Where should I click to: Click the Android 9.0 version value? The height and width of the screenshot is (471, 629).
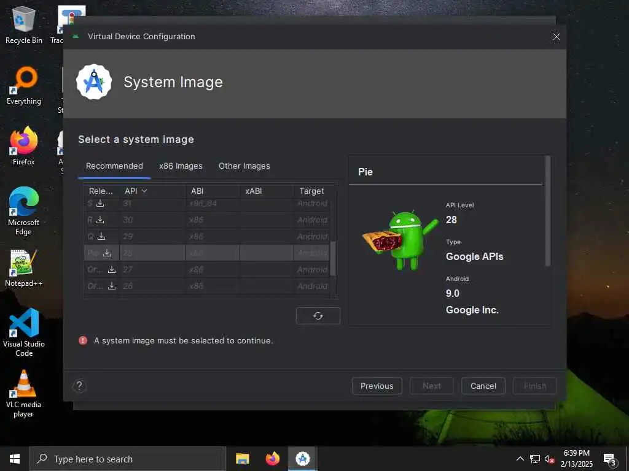pyautogui.click(x=453, y=293)
